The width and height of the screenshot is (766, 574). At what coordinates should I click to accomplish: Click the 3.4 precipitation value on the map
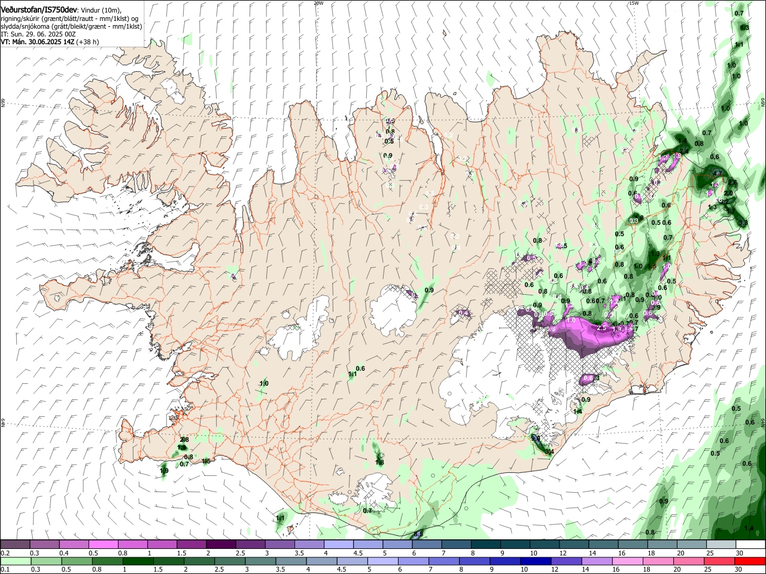coord(549,451)
